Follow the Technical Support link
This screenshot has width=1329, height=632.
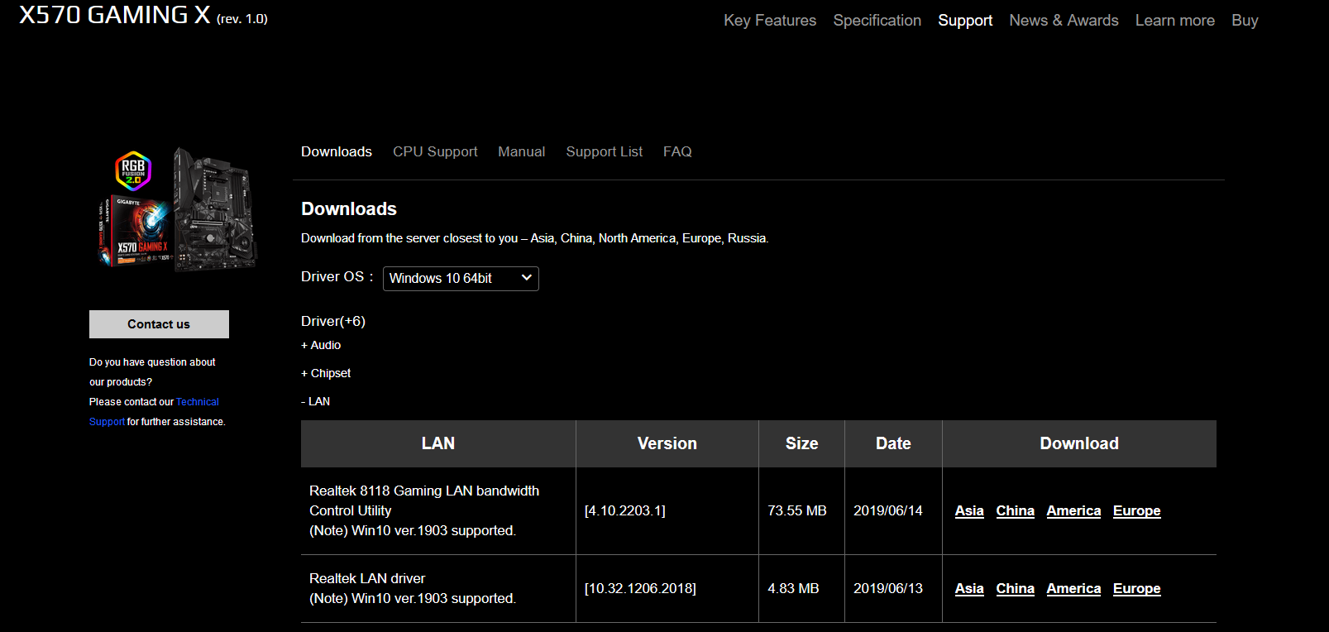tap(197, 402)
